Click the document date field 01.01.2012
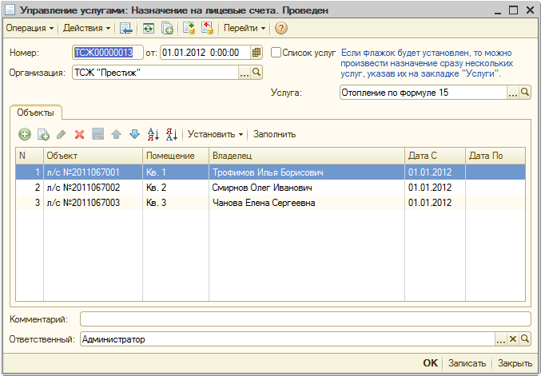Image resolution: width=541 pixels, height=376 pixels. (x=205, y=53)
